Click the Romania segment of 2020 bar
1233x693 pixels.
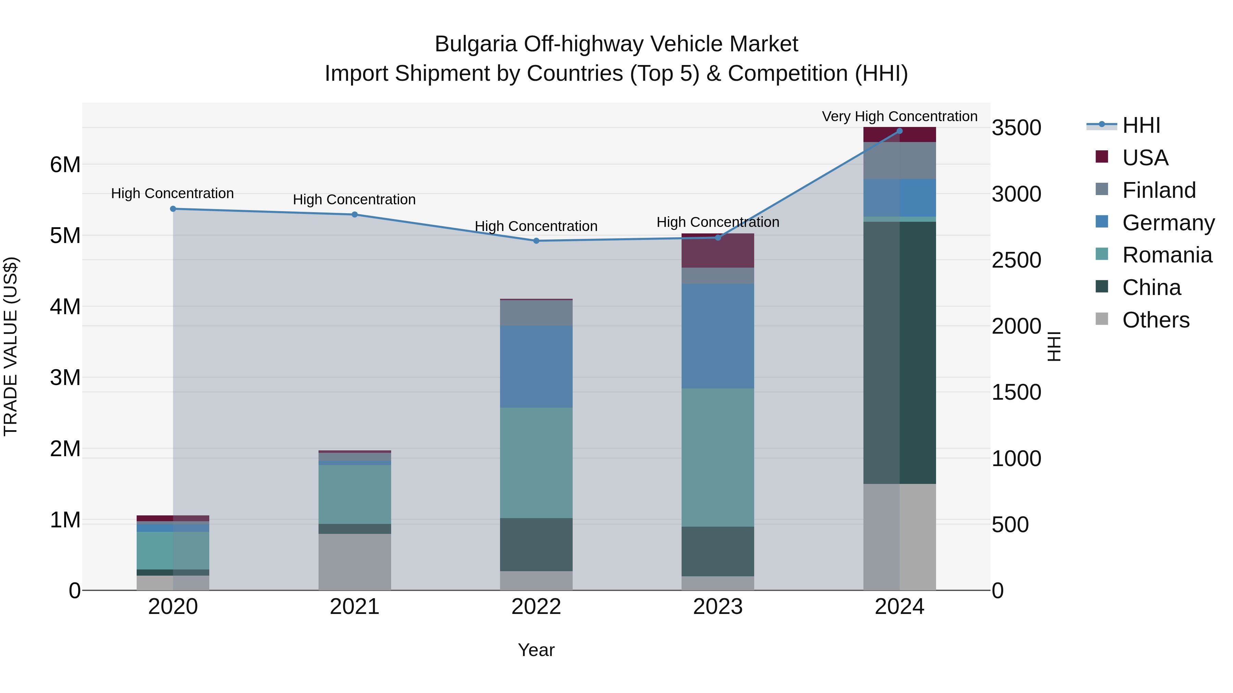coord(173,551)
